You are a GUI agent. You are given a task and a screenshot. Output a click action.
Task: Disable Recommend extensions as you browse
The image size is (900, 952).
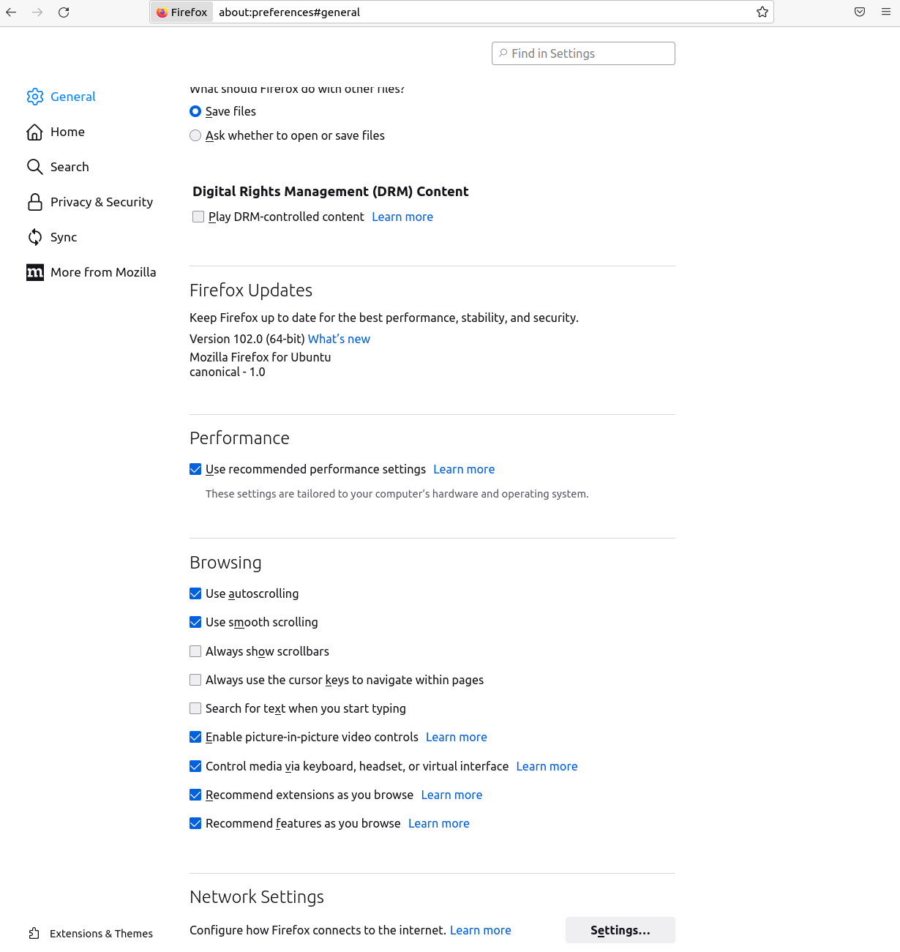coord(195,795)
